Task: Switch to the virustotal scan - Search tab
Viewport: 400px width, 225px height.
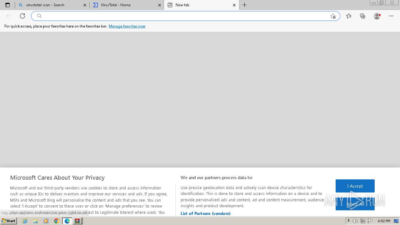Action: click(52, 5)
